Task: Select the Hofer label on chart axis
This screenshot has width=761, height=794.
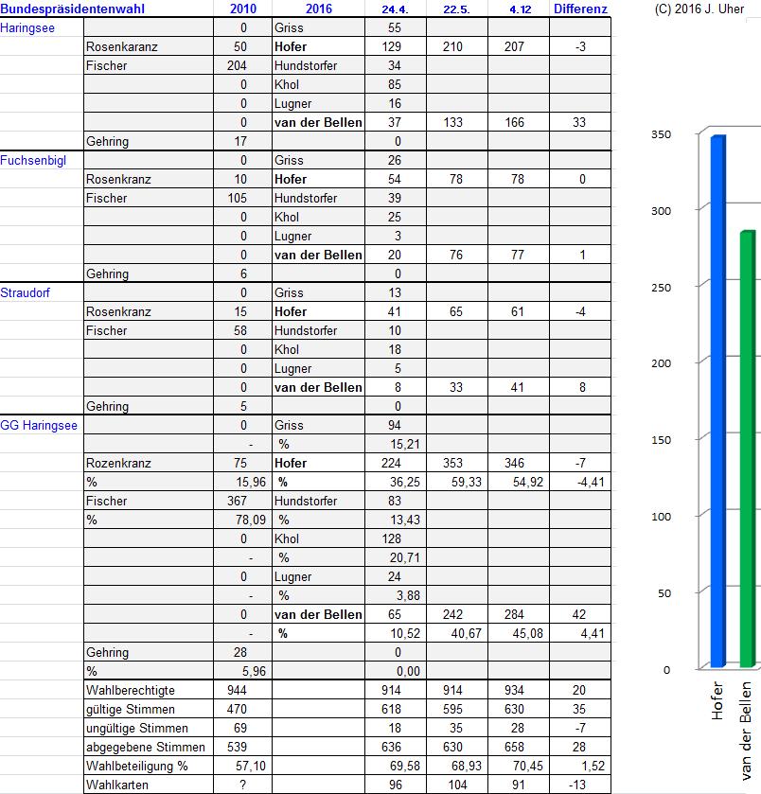Action: pyautogui.click(x=719, y=700)
